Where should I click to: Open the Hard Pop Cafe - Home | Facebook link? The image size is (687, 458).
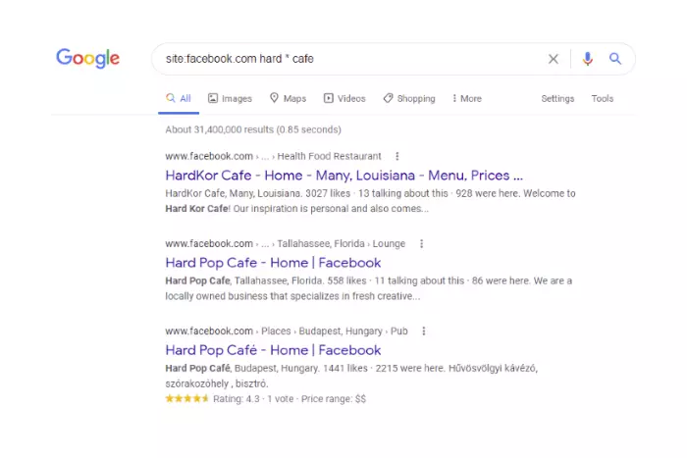tap(273, 263)
